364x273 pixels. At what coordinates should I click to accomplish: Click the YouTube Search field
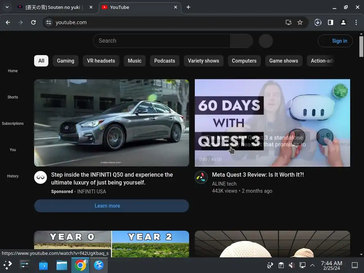(162, 41)
